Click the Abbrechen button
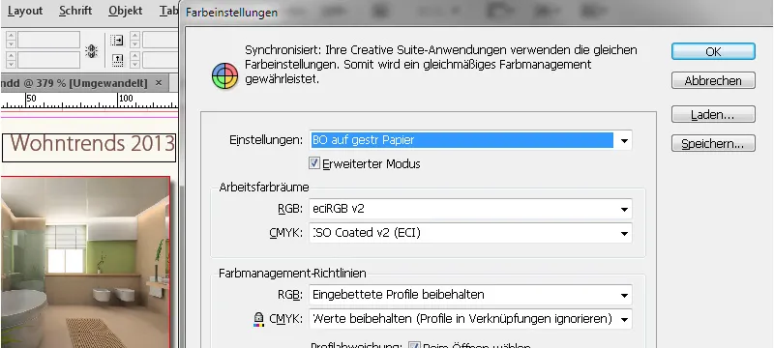The width and height of the screenshot is (774, 348). point(713,80)
